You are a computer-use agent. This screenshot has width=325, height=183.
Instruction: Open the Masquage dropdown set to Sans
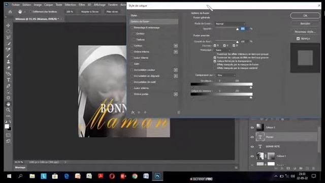coord(223,50)
